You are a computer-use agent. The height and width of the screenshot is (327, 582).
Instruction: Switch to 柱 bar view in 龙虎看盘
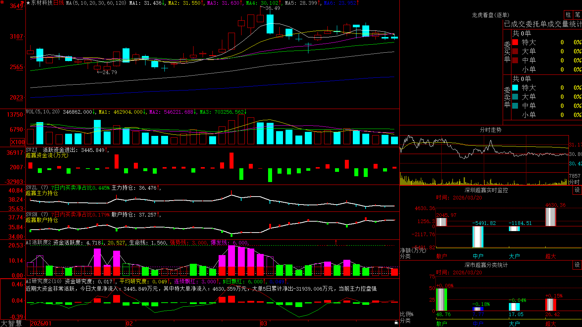tap(568, 15)
